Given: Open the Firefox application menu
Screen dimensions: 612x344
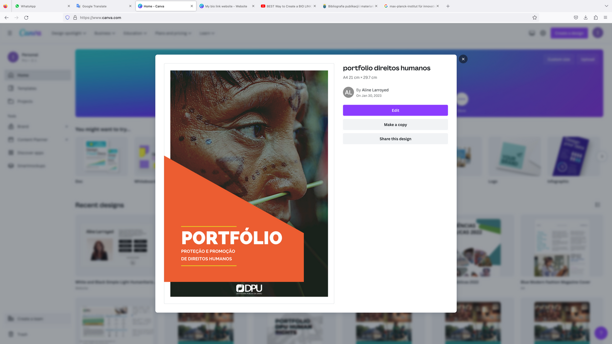Looking at the screenshot, I should click(606, 18).
